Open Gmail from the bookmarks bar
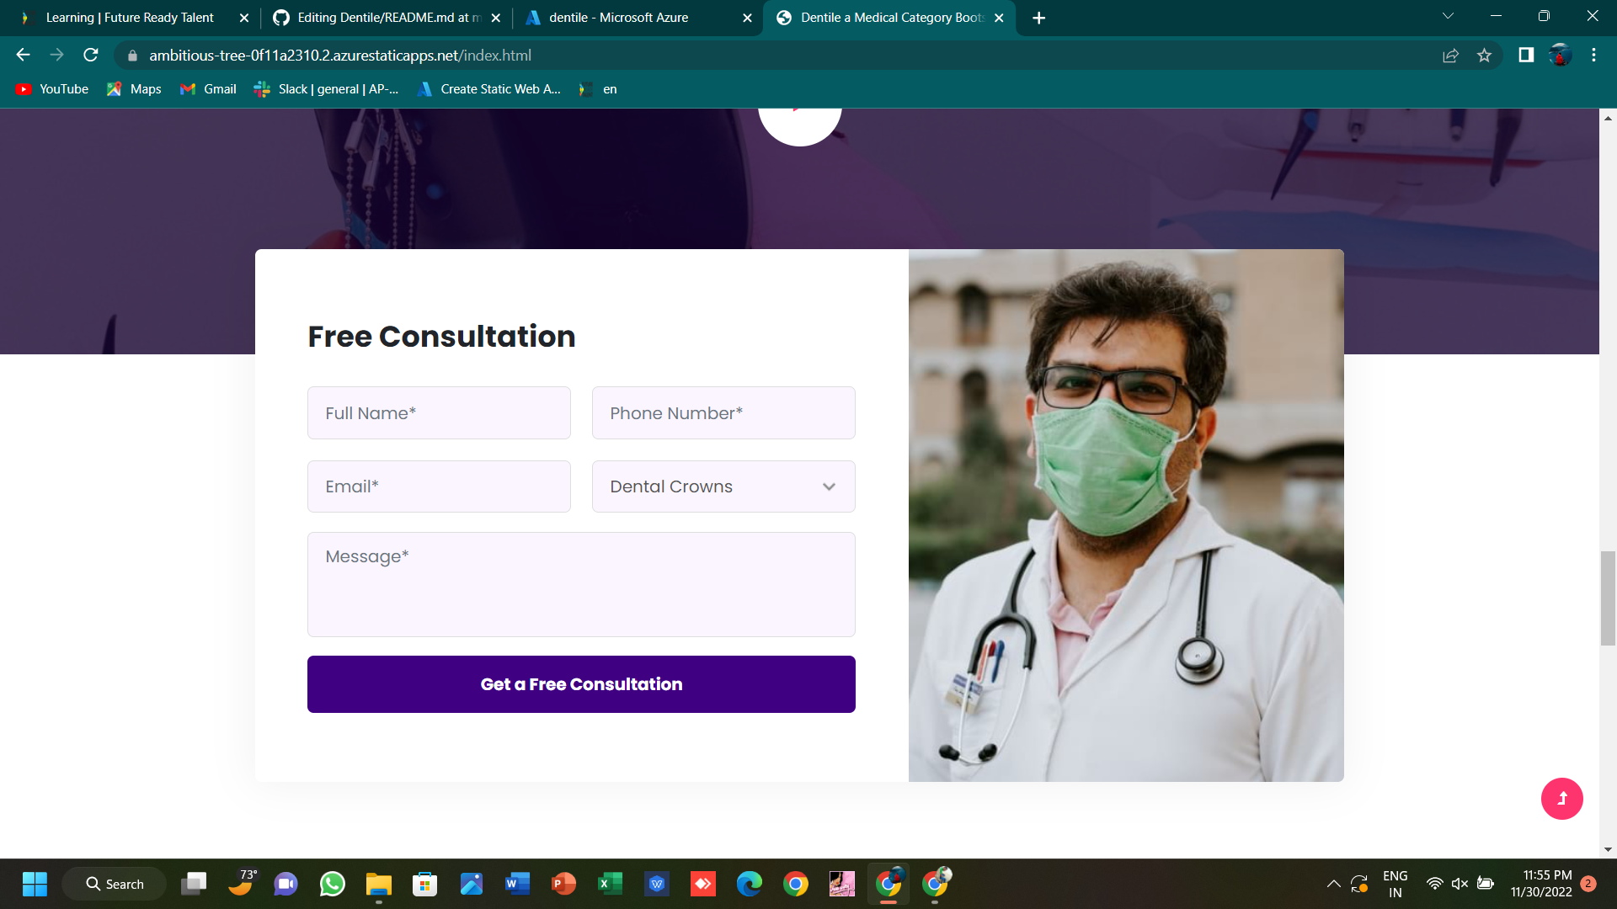 pos(207,88)
